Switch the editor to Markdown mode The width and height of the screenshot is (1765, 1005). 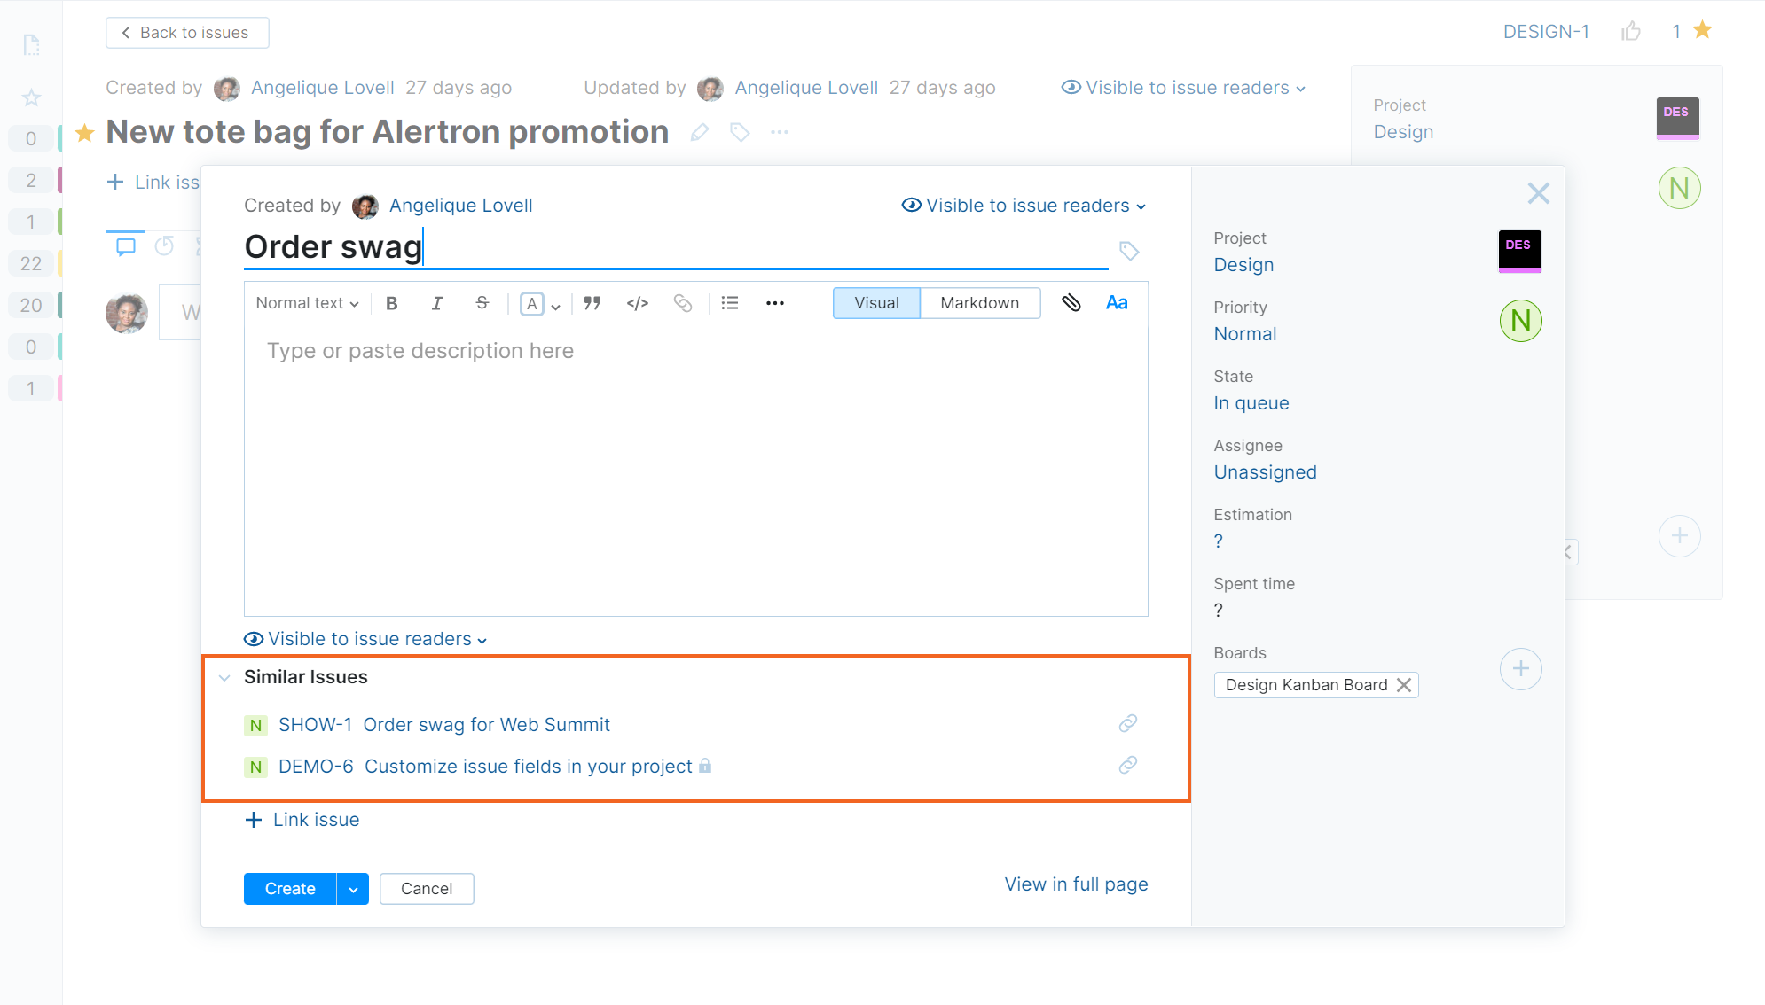979,302
